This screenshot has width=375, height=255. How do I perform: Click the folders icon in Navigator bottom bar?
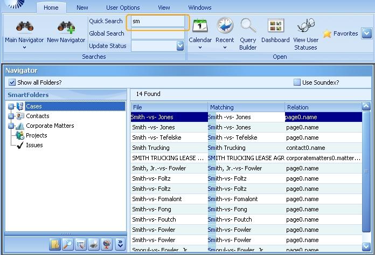[55, 244]
